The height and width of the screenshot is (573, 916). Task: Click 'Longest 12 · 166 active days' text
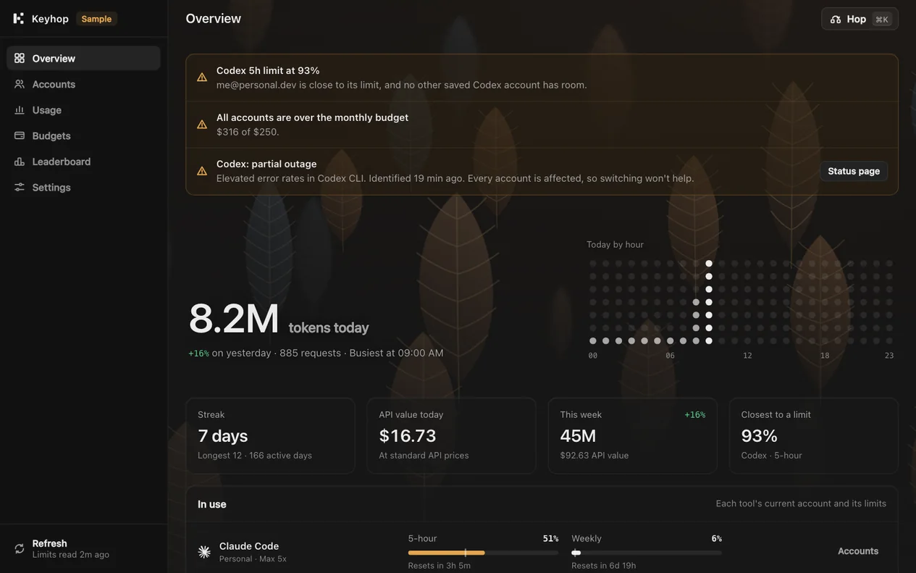click(255, 456)
